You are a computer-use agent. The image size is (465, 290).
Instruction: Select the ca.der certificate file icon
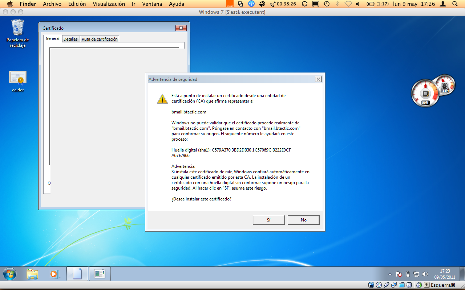coord(18,81)
